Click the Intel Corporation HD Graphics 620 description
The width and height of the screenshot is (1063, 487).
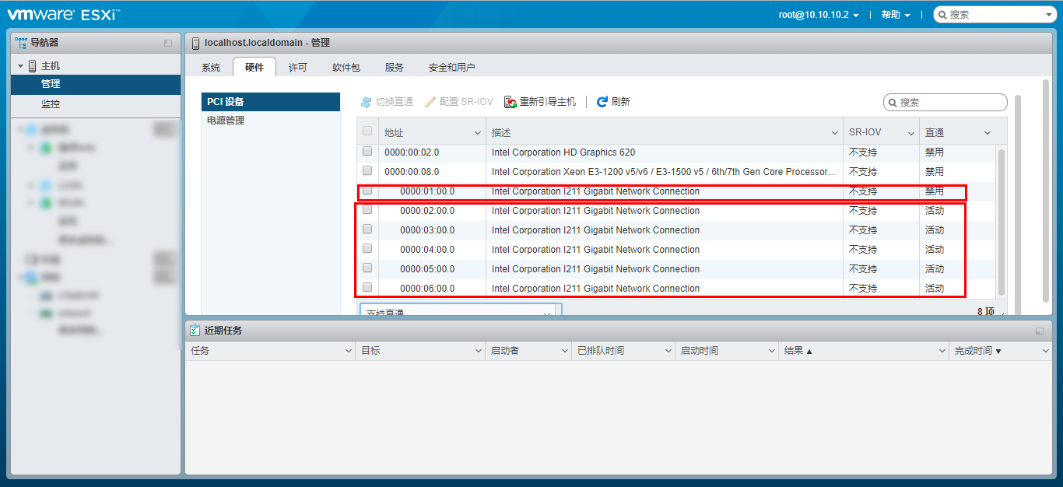(x=563, y=152)
